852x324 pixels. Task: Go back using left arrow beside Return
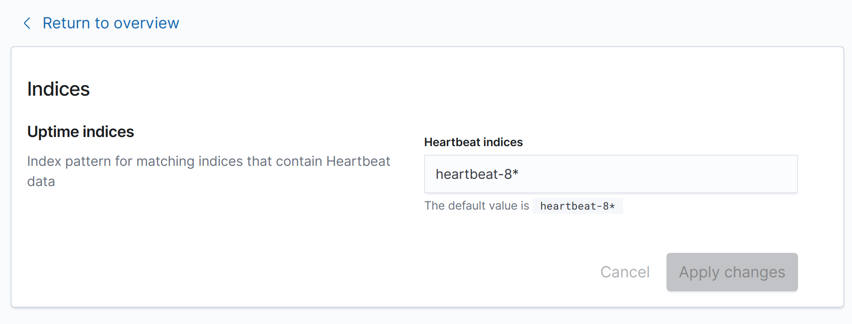pyautogui.click(x=27, y=23)
